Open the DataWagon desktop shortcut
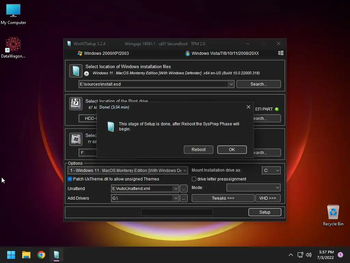This screenshot has height=263, width=350. tap(13, 47)
